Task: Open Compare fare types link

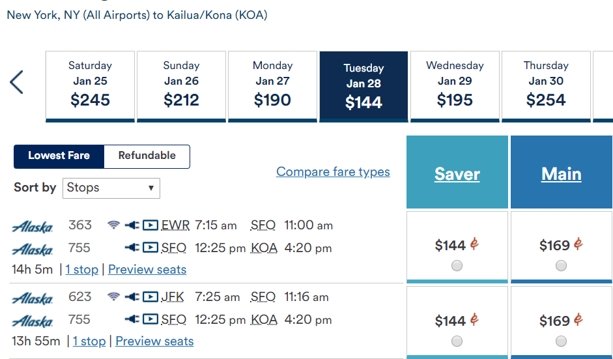Action: (333, 172)
